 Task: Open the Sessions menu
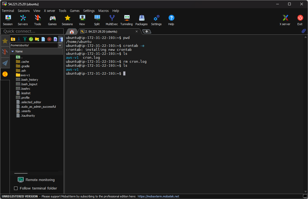24,11
